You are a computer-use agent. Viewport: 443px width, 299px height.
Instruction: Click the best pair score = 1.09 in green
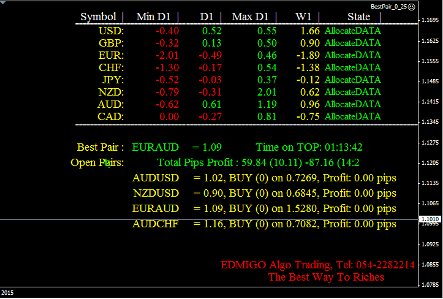pos(207,147)
